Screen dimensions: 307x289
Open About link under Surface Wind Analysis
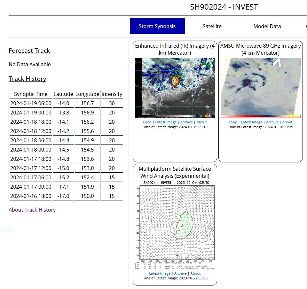click(x=195, y=273)
